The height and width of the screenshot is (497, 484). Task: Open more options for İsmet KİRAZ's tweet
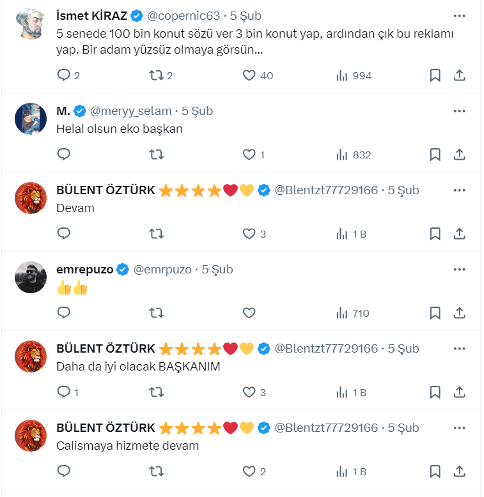(459, 16)
